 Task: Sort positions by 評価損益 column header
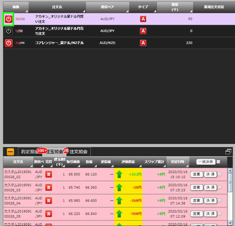128,162
